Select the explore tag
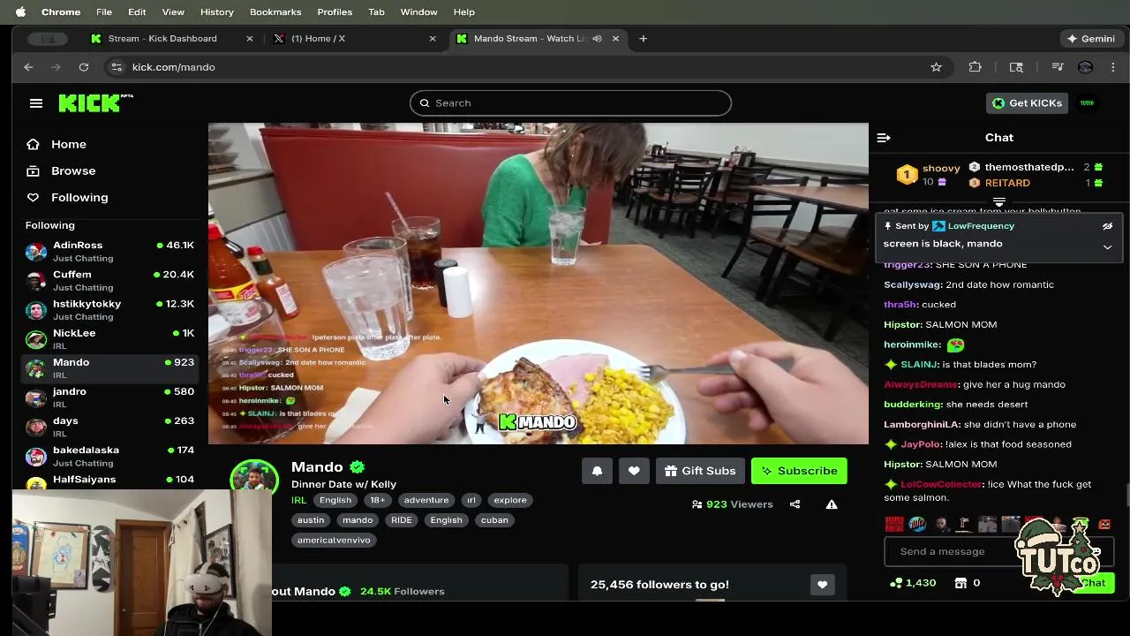 coord(510,500)
